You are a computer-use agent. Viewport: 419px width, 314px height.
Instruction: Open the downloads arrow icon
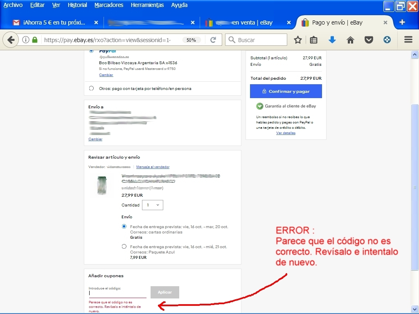pos(332,40)
